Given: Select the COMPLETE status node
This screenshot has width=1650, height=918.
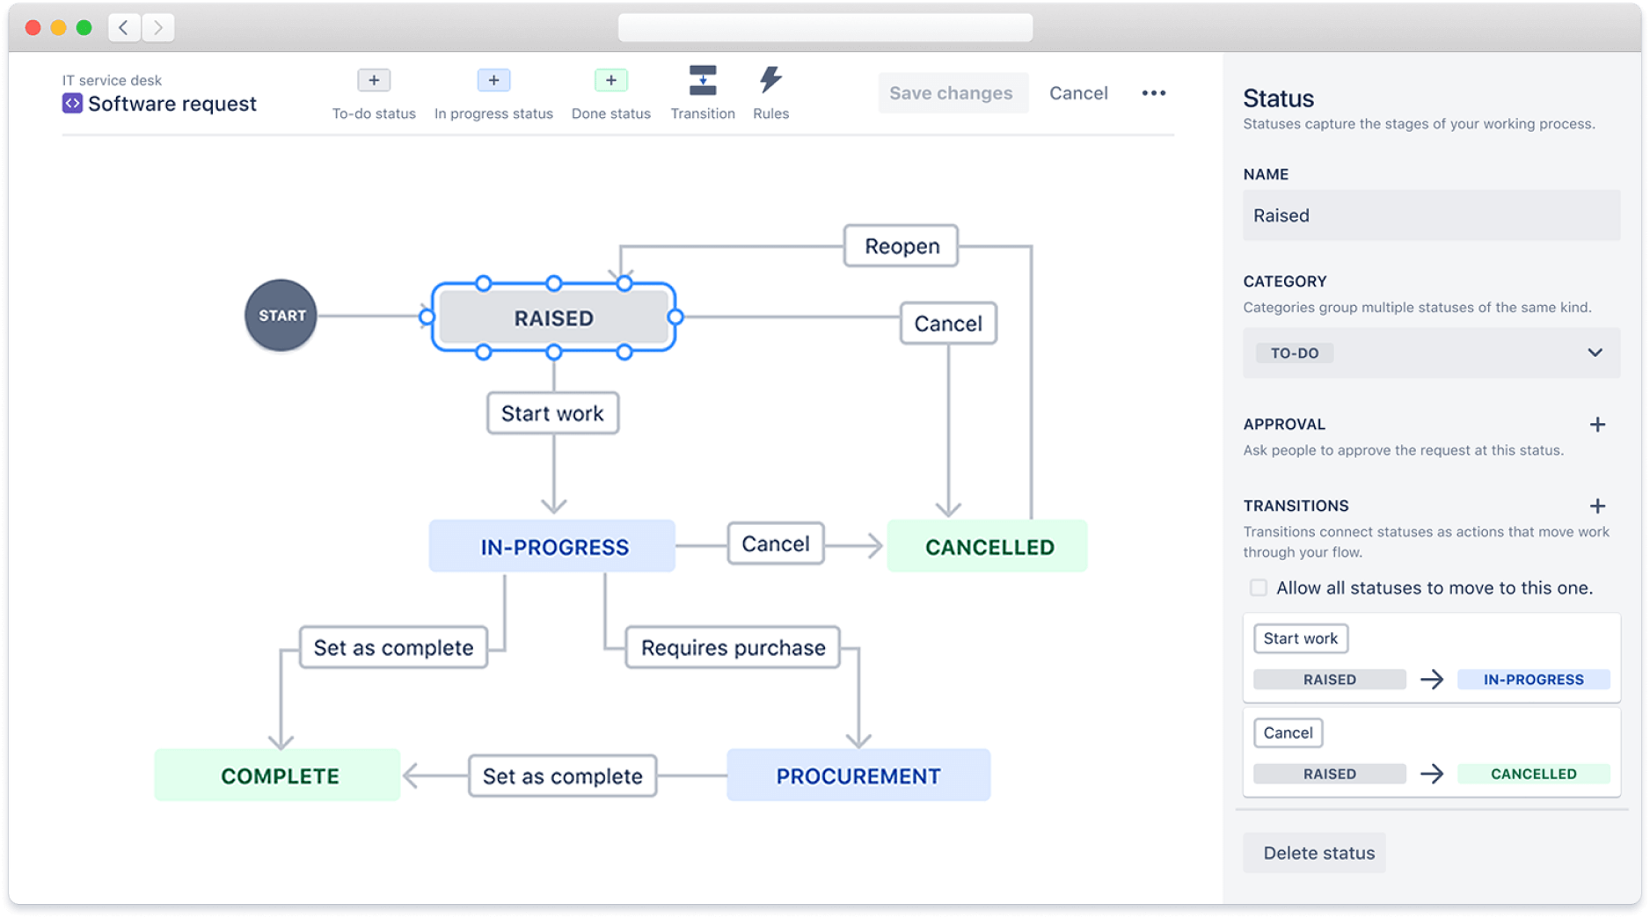Looking at the screenshot, I should pos(278,775).
